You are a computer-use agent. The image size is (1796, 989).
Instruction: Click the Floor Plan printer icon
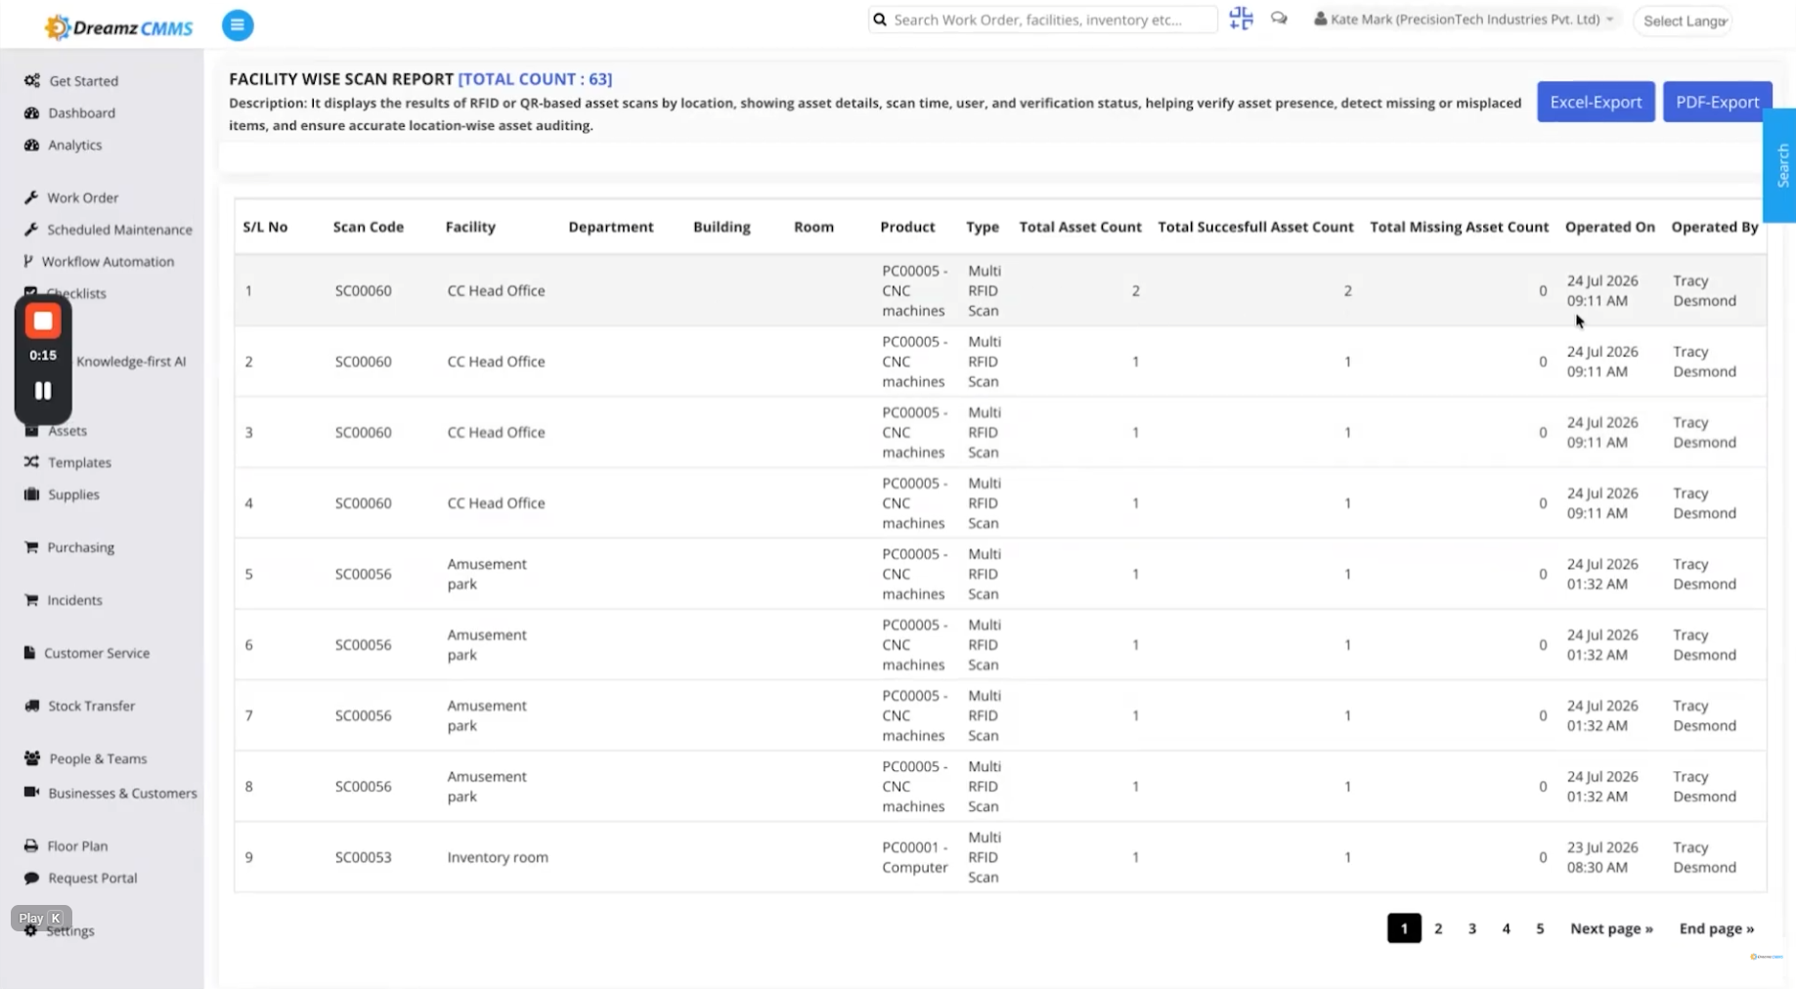click(31, 846)
